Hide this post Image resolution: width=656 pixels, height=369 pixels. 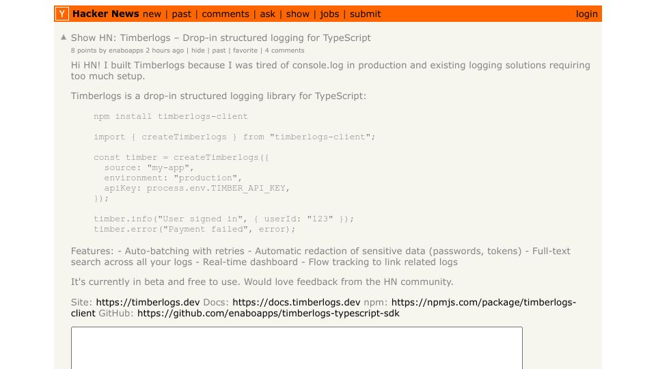[198, 50]
